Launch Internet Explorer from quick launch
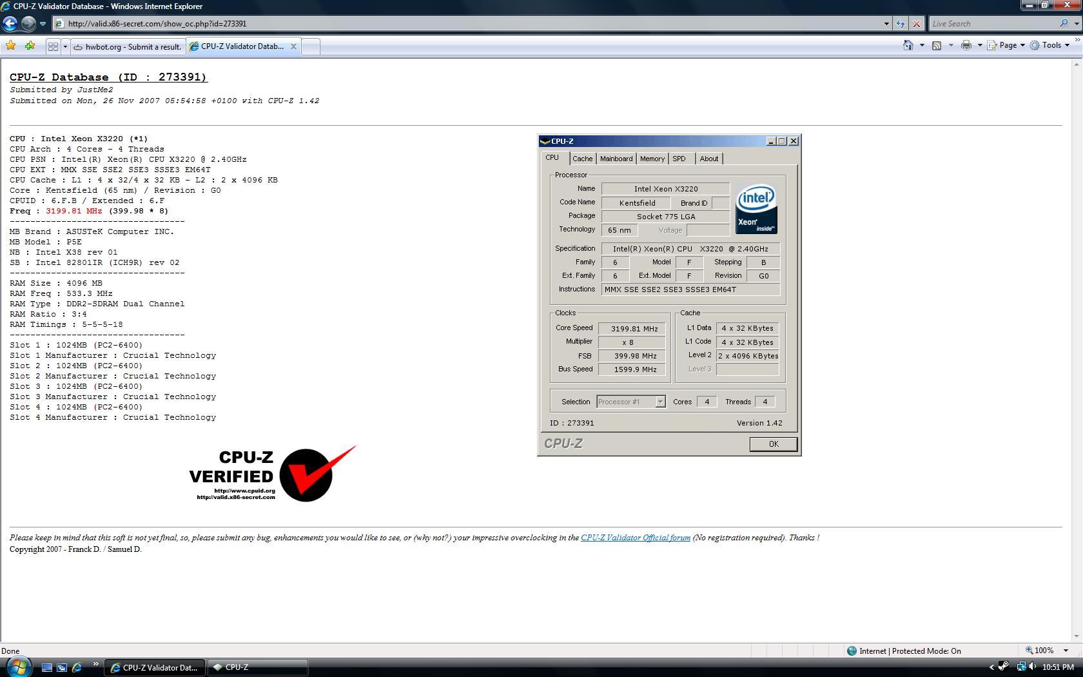 pos(76,667)
